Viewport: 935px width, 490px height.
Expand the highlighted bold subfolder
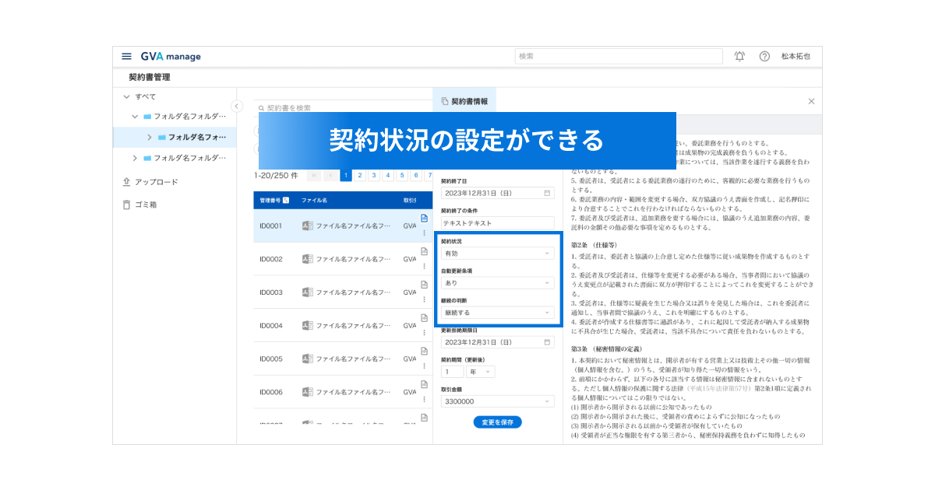(x=150, y=137)
